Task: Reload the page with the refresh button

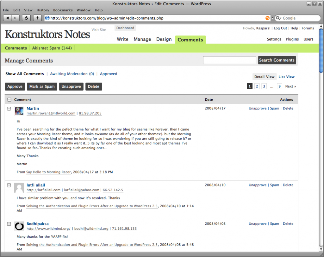Action: click(x=26, y=18)
